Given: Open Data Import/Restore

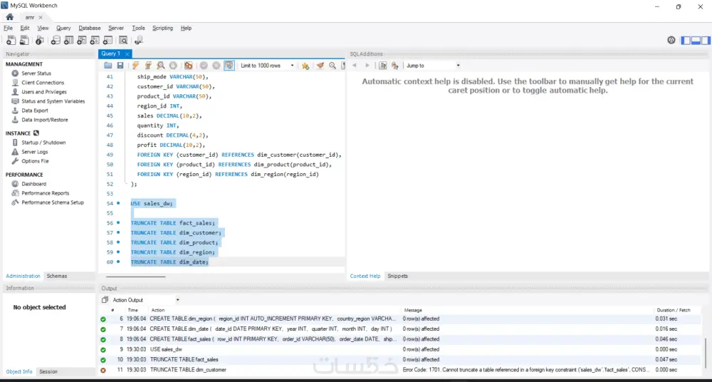Looking at the screenshot, I should [44, 120].
